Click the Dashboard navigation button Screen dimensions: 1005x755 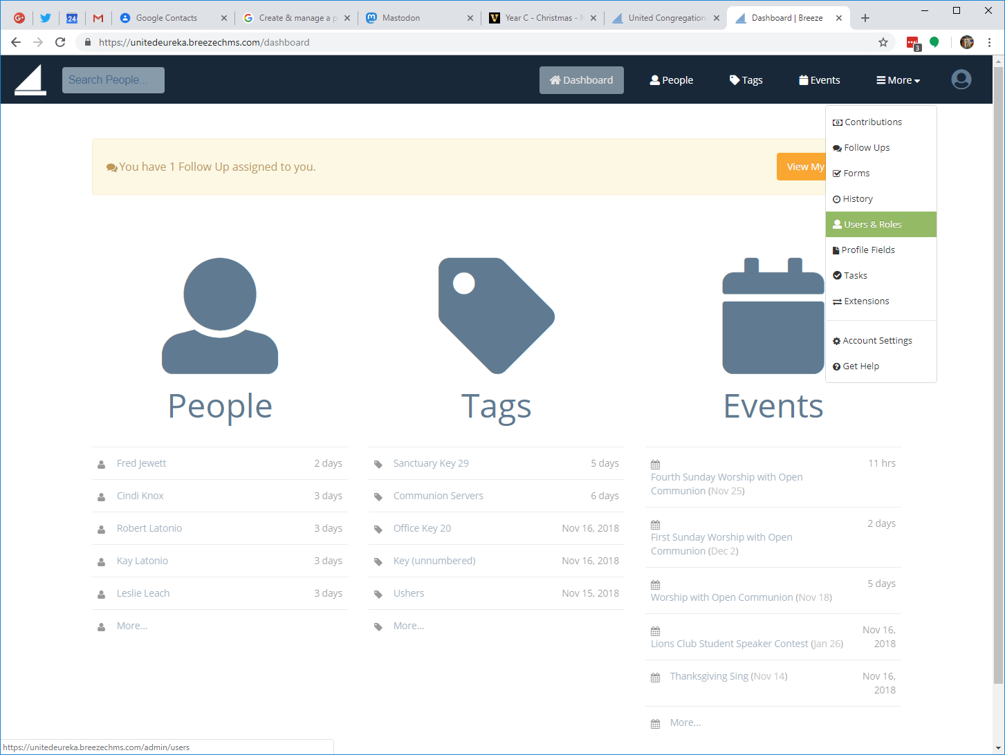[582, 80]
